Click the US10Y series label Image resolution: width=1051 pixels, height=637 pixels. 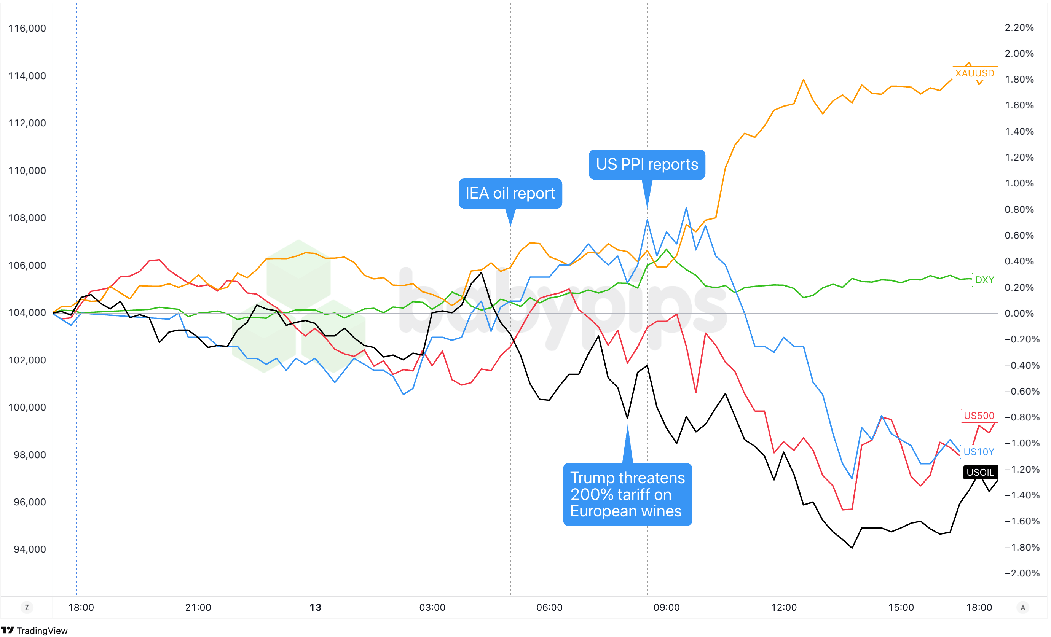click(979, 452)
